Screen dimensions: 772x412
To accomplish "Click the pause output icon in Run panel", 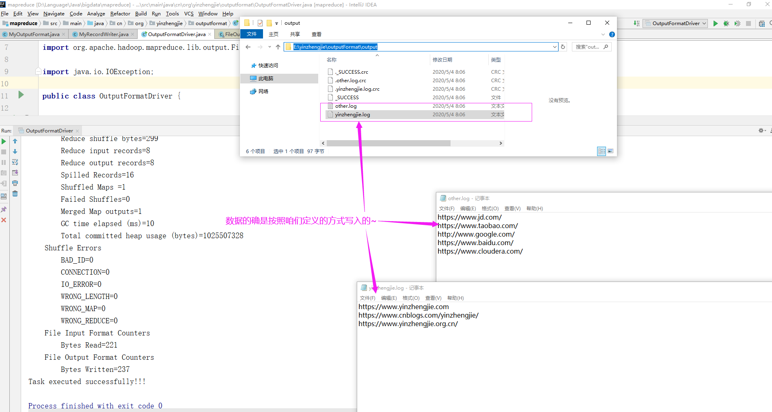I will (x=4, y=162).
